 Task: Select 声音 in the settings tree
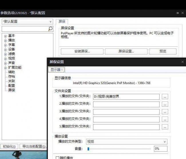click(11, 63)
